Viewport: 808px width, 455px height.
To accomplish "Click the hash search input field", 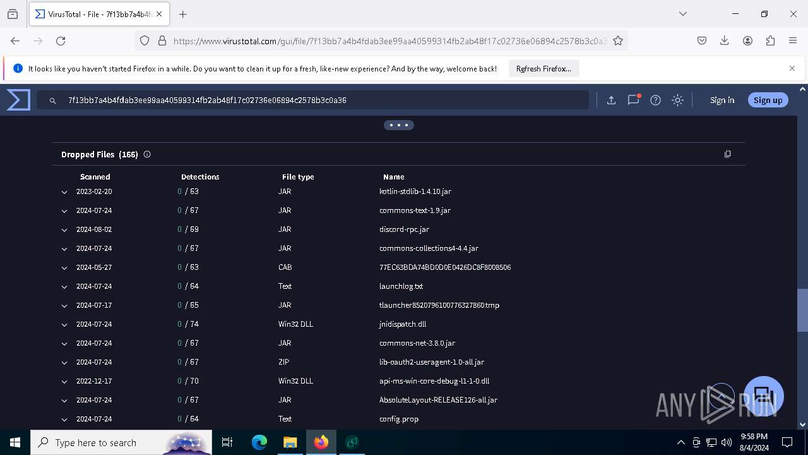I will pos(312,100).
